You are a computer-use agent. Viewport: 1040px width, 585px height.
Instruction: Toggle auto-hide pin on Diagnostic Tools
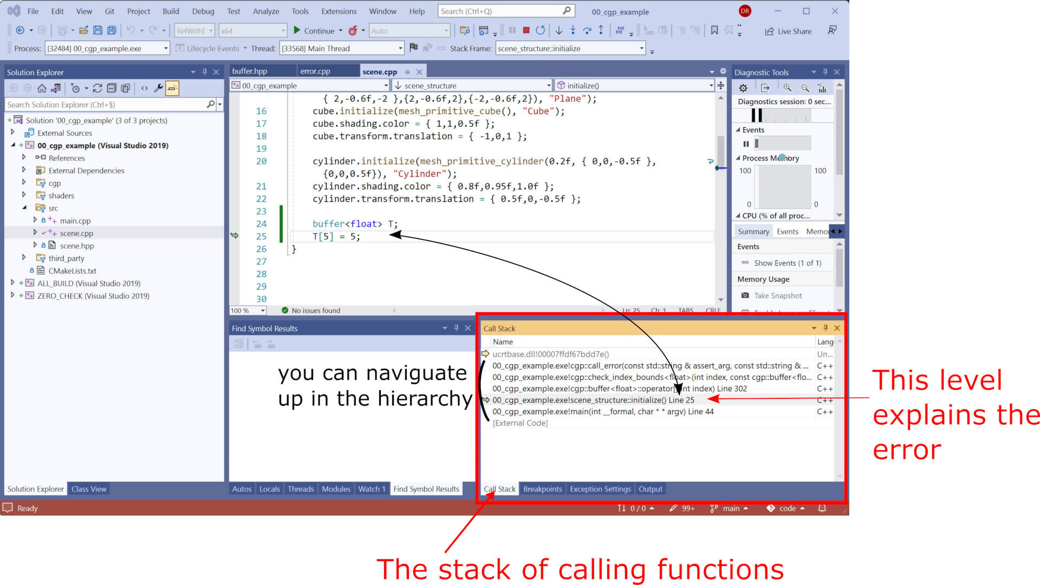825,72
